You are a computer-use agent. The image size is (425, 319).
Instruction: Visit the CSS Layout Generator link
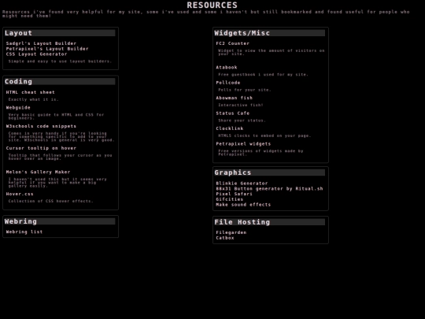[36, 54]
